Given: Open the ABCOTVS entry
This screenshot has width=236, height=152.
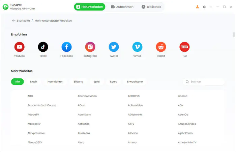Looking at the screenshot, I should pos(134,96).
